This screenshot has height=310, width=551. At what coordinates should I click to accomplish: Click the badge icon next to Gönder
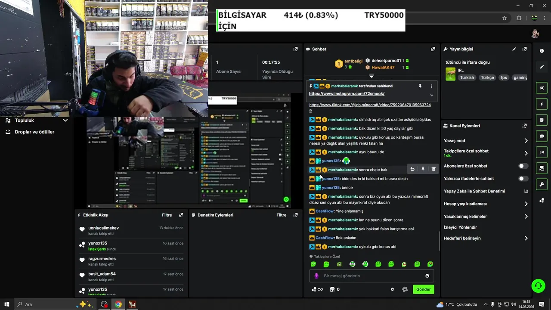(405, 289)
